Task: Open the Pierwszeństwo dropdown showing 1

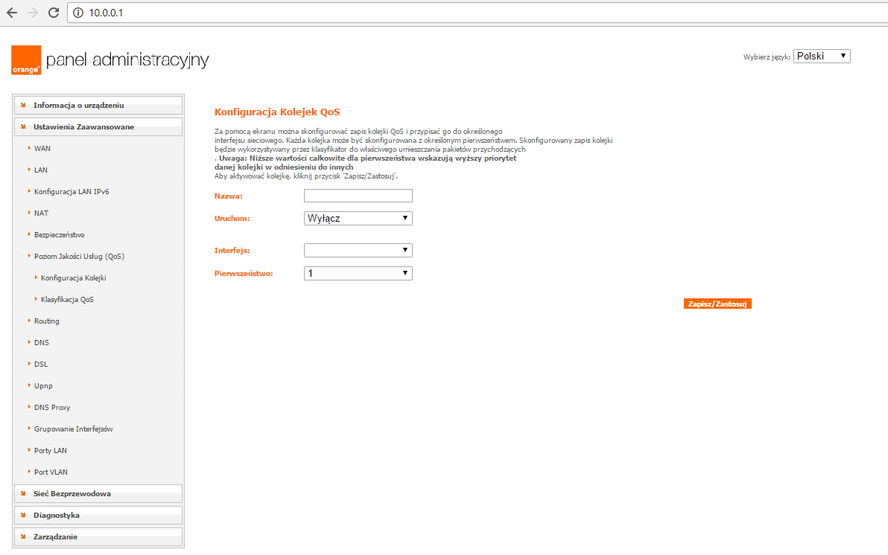Action: [358, 273]
